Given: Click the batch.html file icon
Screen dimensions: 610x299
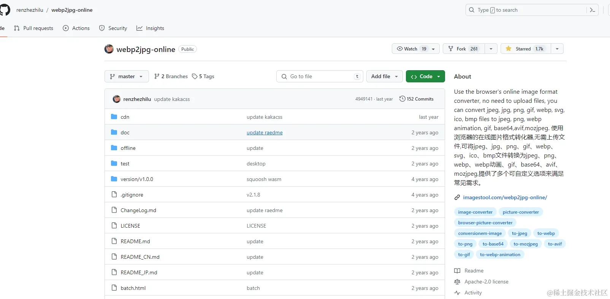Looking at the screenshot, I should tap(114, 288).
